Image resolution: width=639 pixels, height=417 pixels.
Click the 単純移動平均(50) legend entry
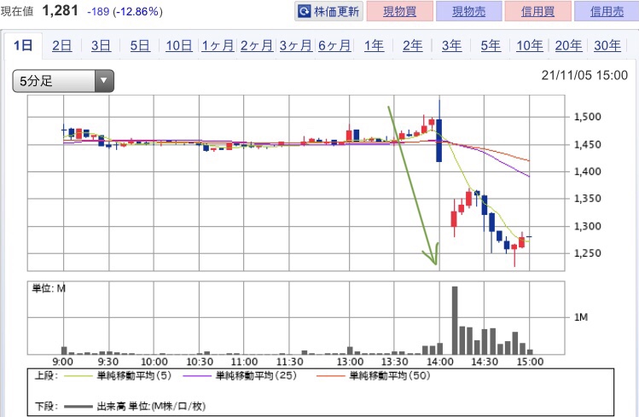coord(374,375)
